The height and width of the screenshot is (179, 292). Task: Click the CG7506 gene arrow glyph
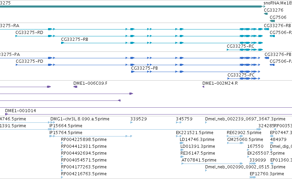pyautogui.click(x=272, y=21)
